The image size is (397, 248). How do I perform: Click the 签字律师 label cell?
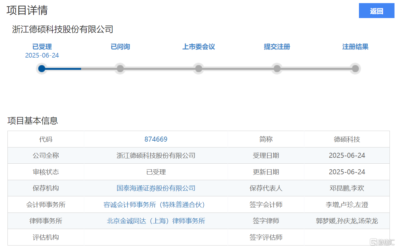[x=266, y=221]
